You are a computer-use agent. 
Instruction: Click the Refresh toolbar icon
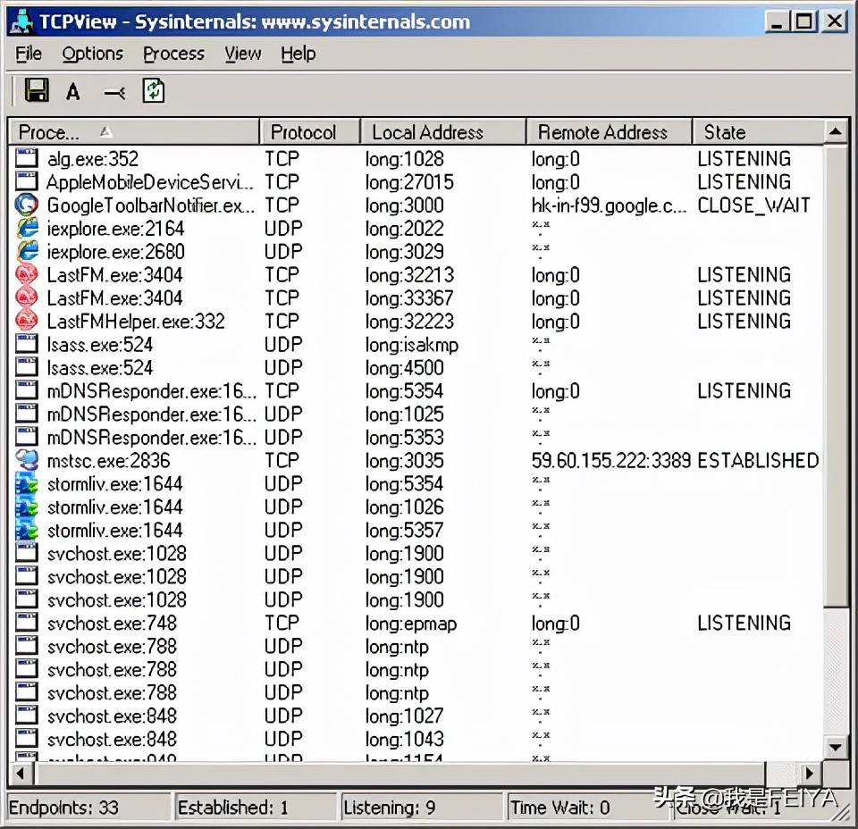tap(154, 90)
